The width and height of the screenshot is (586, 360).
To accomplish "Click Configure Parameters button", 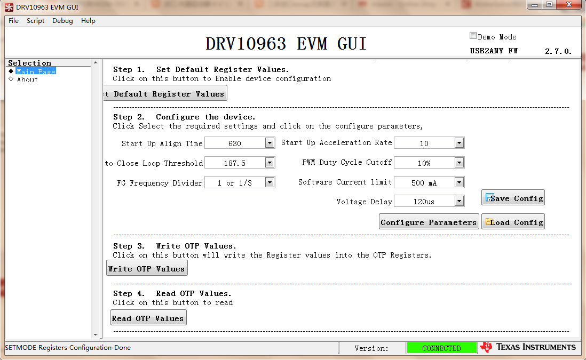I will pos(429,222).
